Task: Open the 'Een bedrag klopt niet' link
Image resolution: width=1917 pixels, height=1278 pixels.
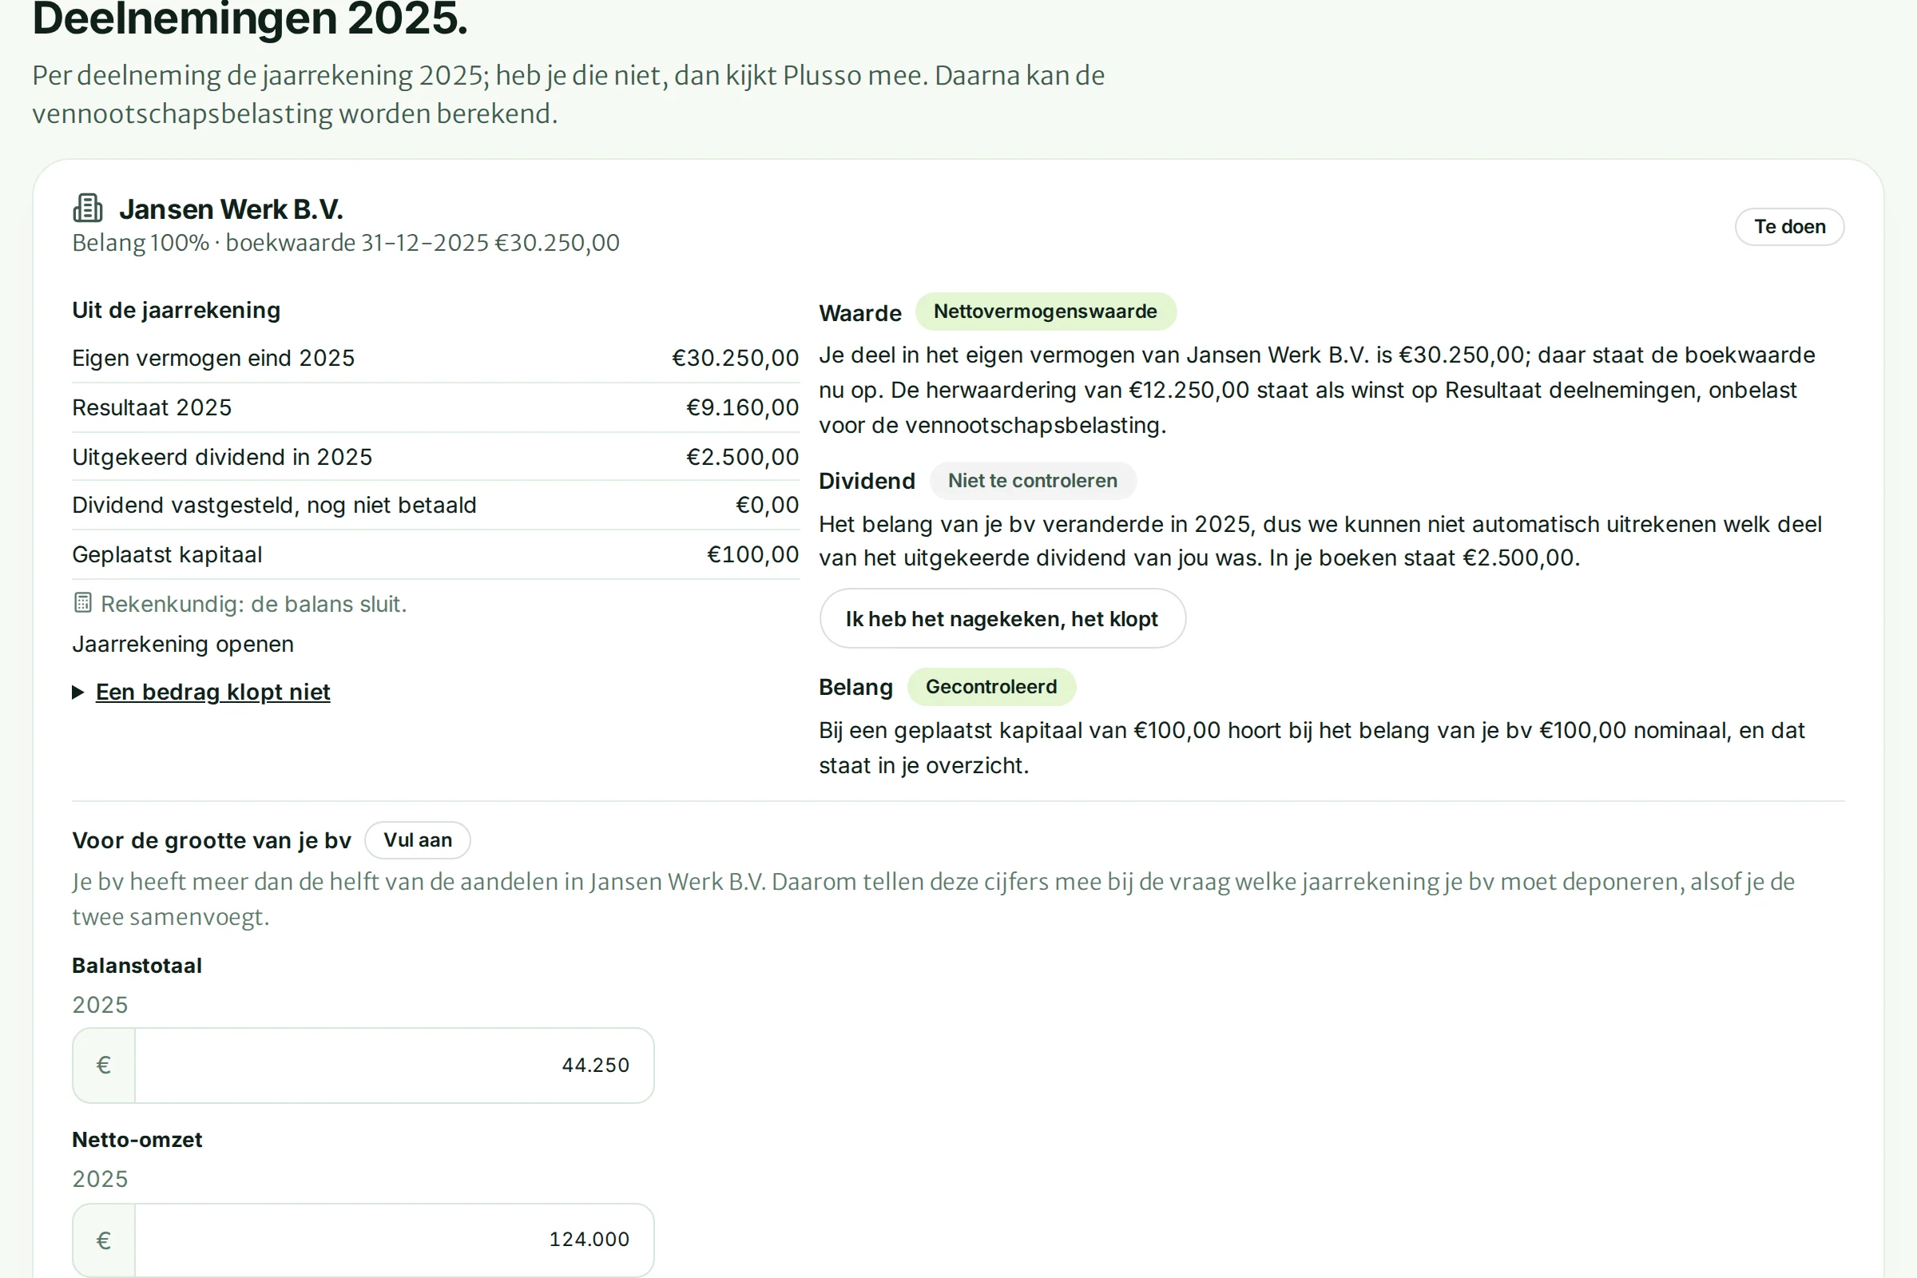Action: pos(212,692)
